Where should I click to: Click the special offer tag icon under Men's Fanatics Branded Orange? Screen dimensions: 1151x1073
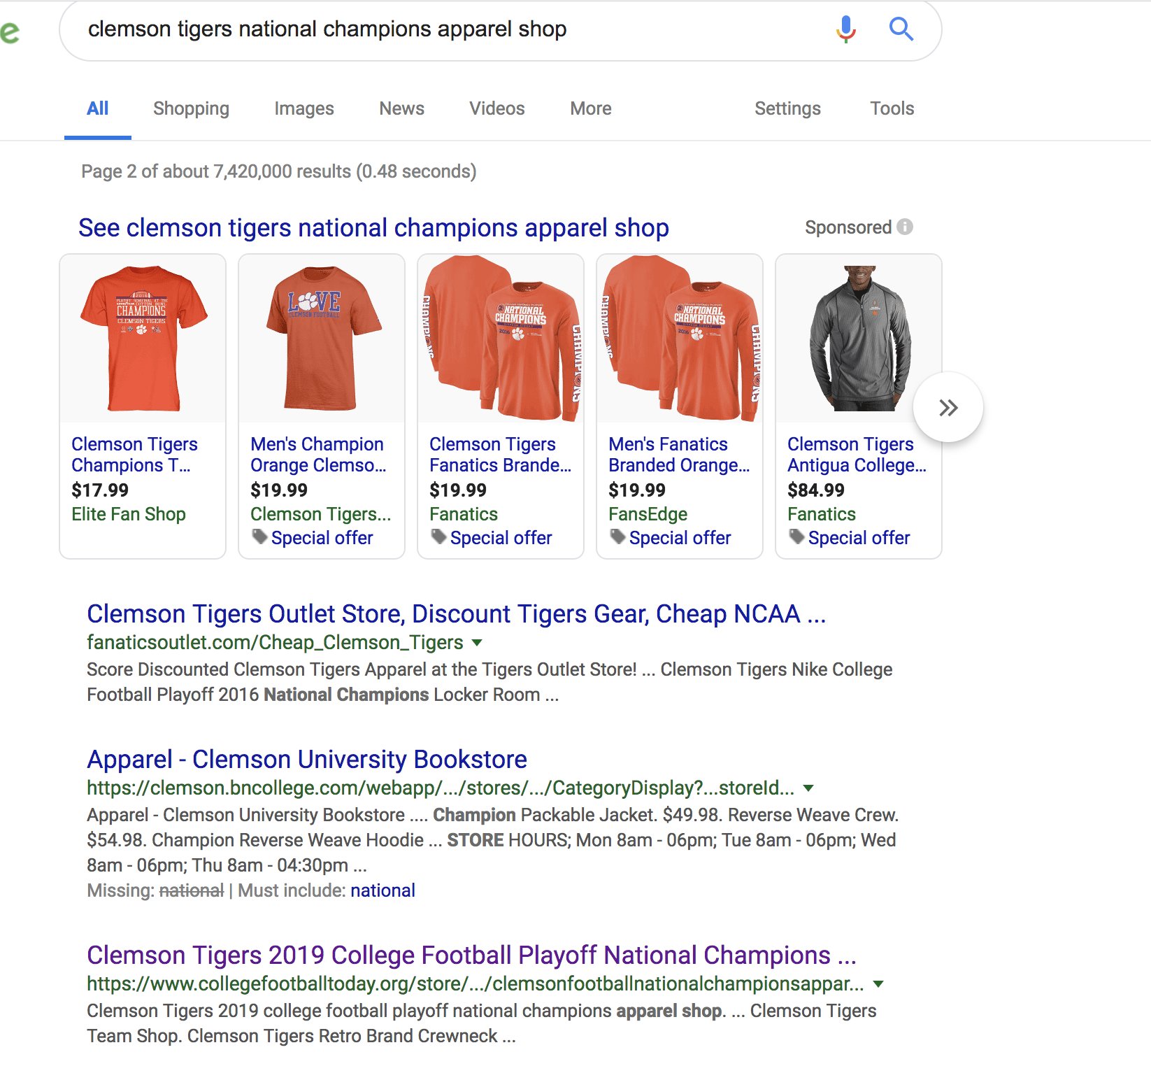(x=618, y=536)
